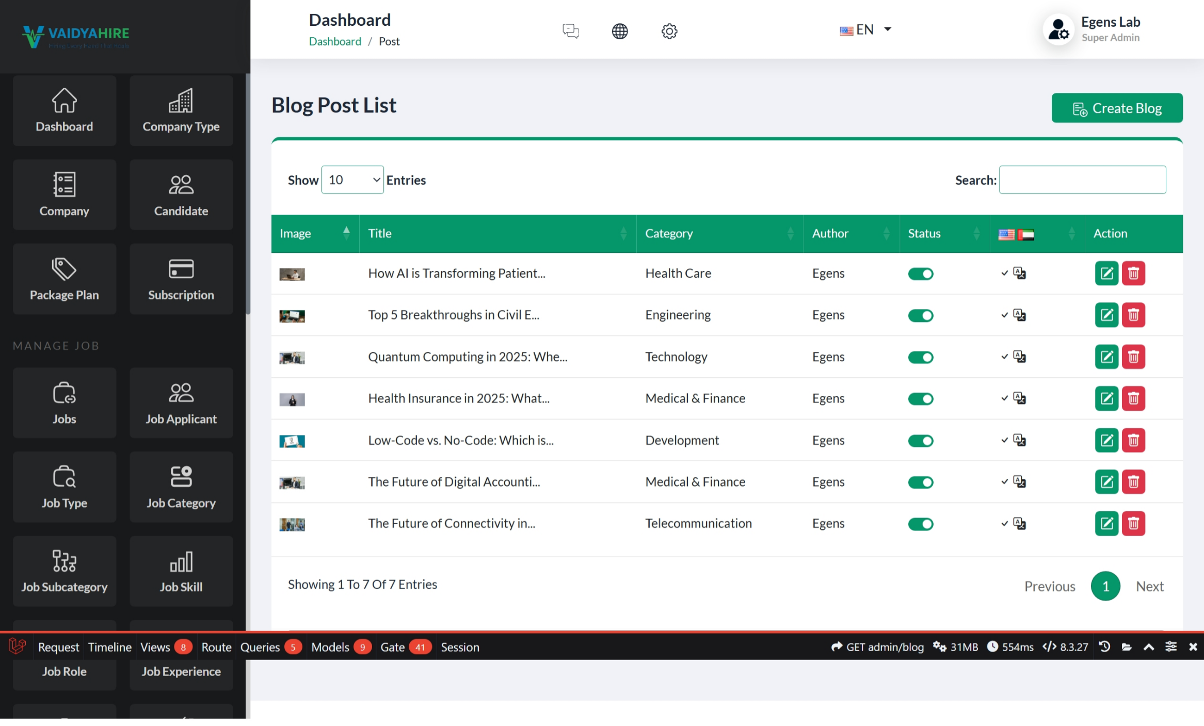
Task: Open the Queries debugbar tab
Action: point(260,647)
